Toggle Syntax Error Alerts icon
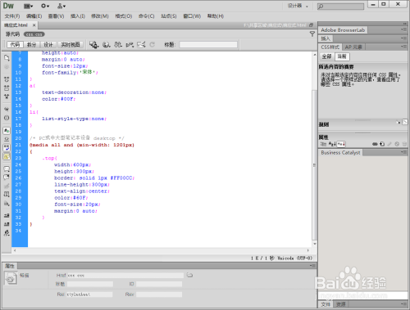 click(x=7, y=156)
